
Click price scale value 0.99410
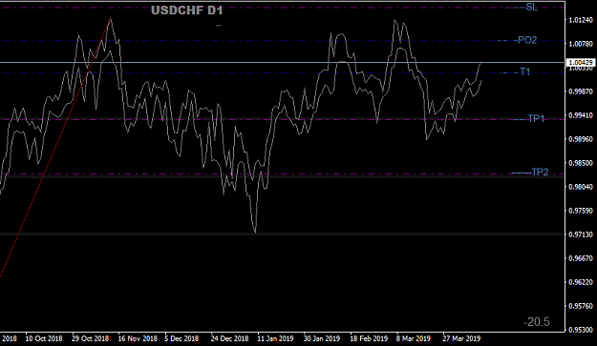581,115
